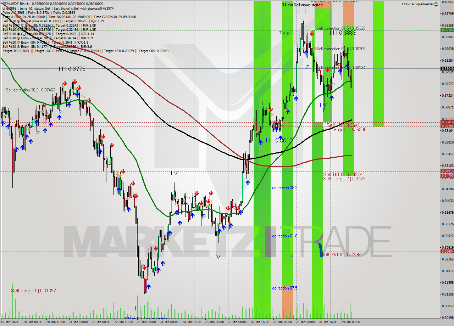Click '19 Jan 2024' on time axis
This screenshot has height=326, width=454.
(10, 322)
